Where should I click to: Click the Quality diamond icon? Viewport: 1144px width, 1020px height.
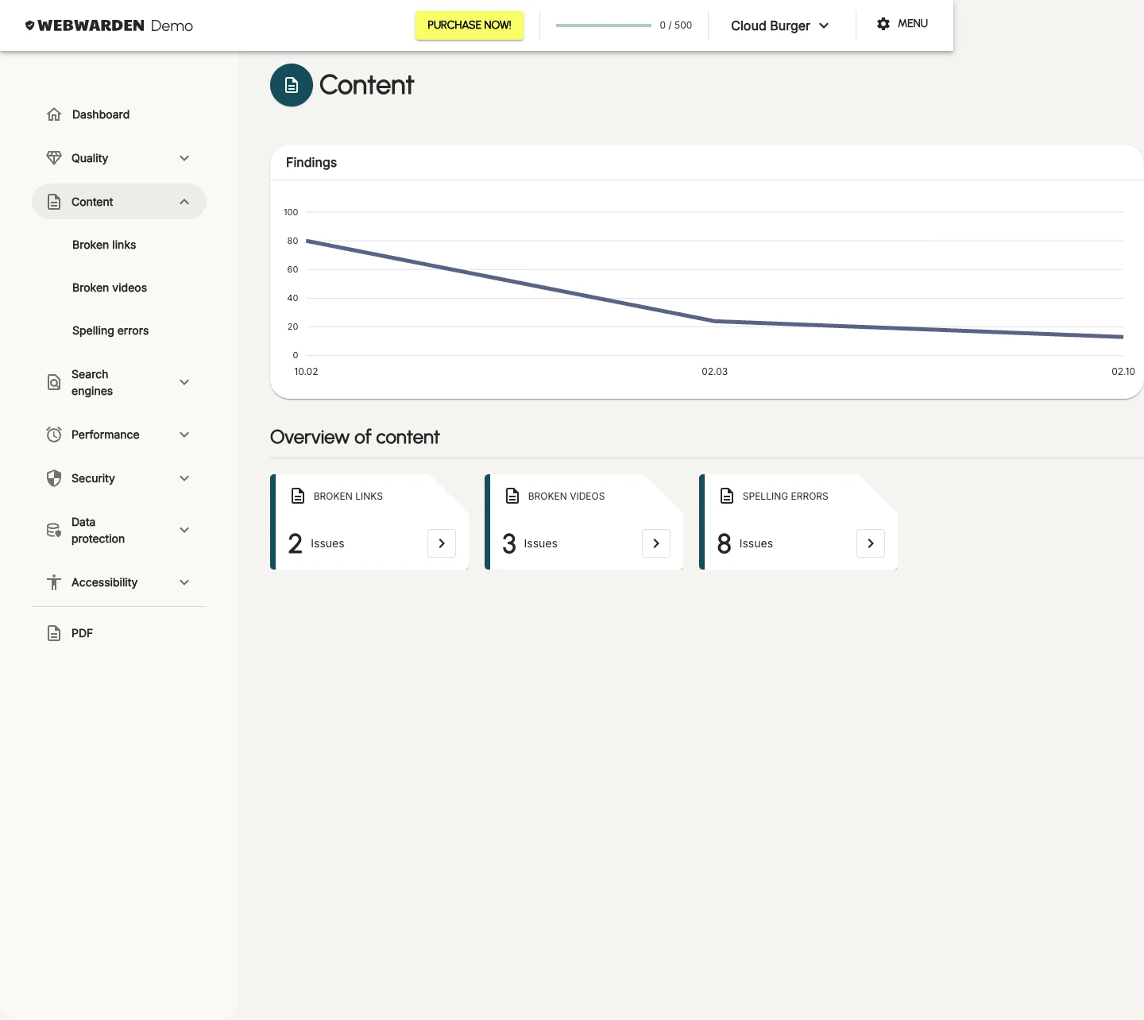(54, 158)
